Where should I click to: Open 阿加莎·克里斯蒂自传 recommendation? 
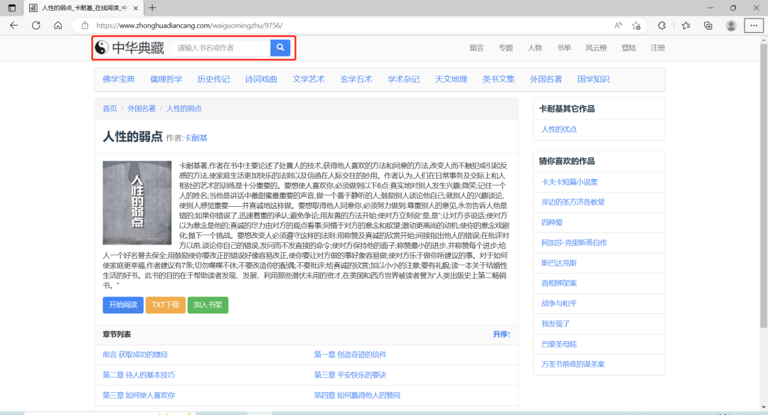coord(574,242)
